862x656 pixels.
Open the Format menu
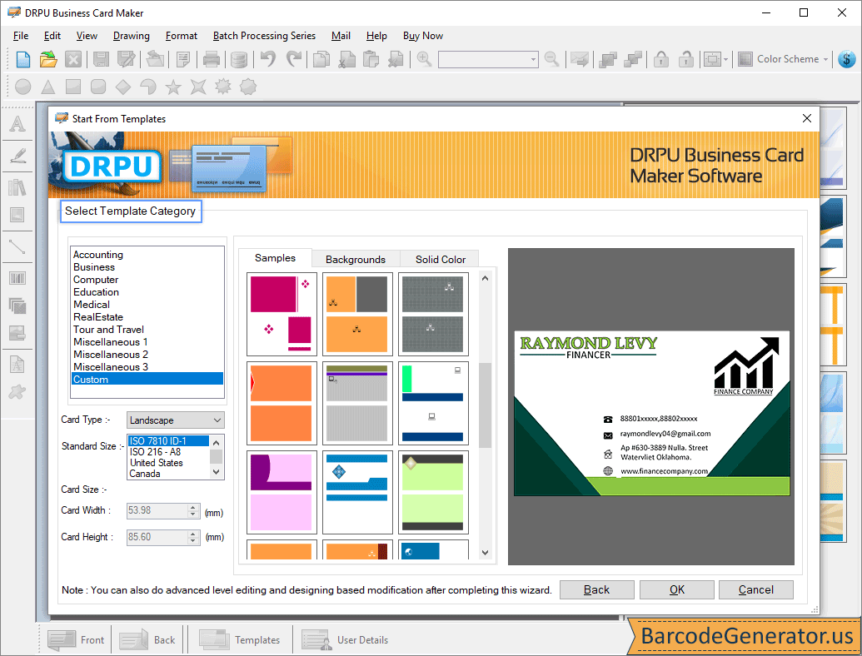(182, 36)
